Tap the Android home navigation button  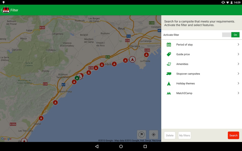(x=121, y=146)
